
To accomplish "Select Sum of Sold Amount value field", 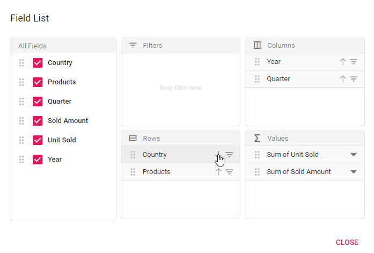I will [305, 172].
